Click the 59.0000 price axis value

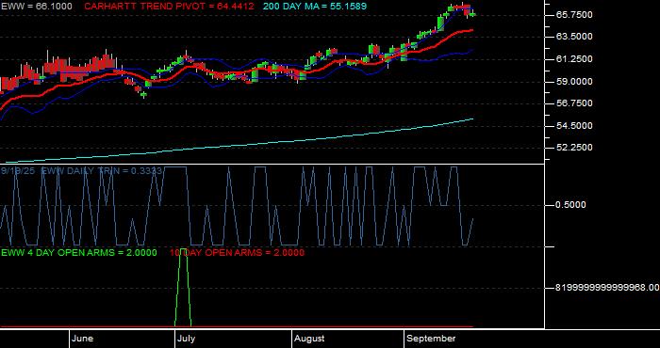(574, 82)
